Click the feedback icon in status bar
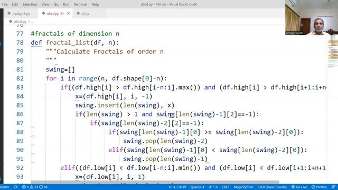Screen dimensions: 338x190 (x=333, y=187)
